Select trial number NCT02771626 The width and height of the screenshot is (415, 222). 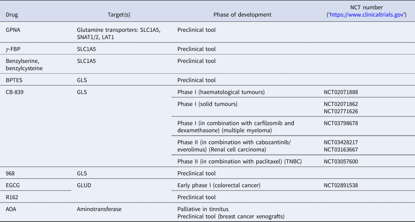pos(341,111)
